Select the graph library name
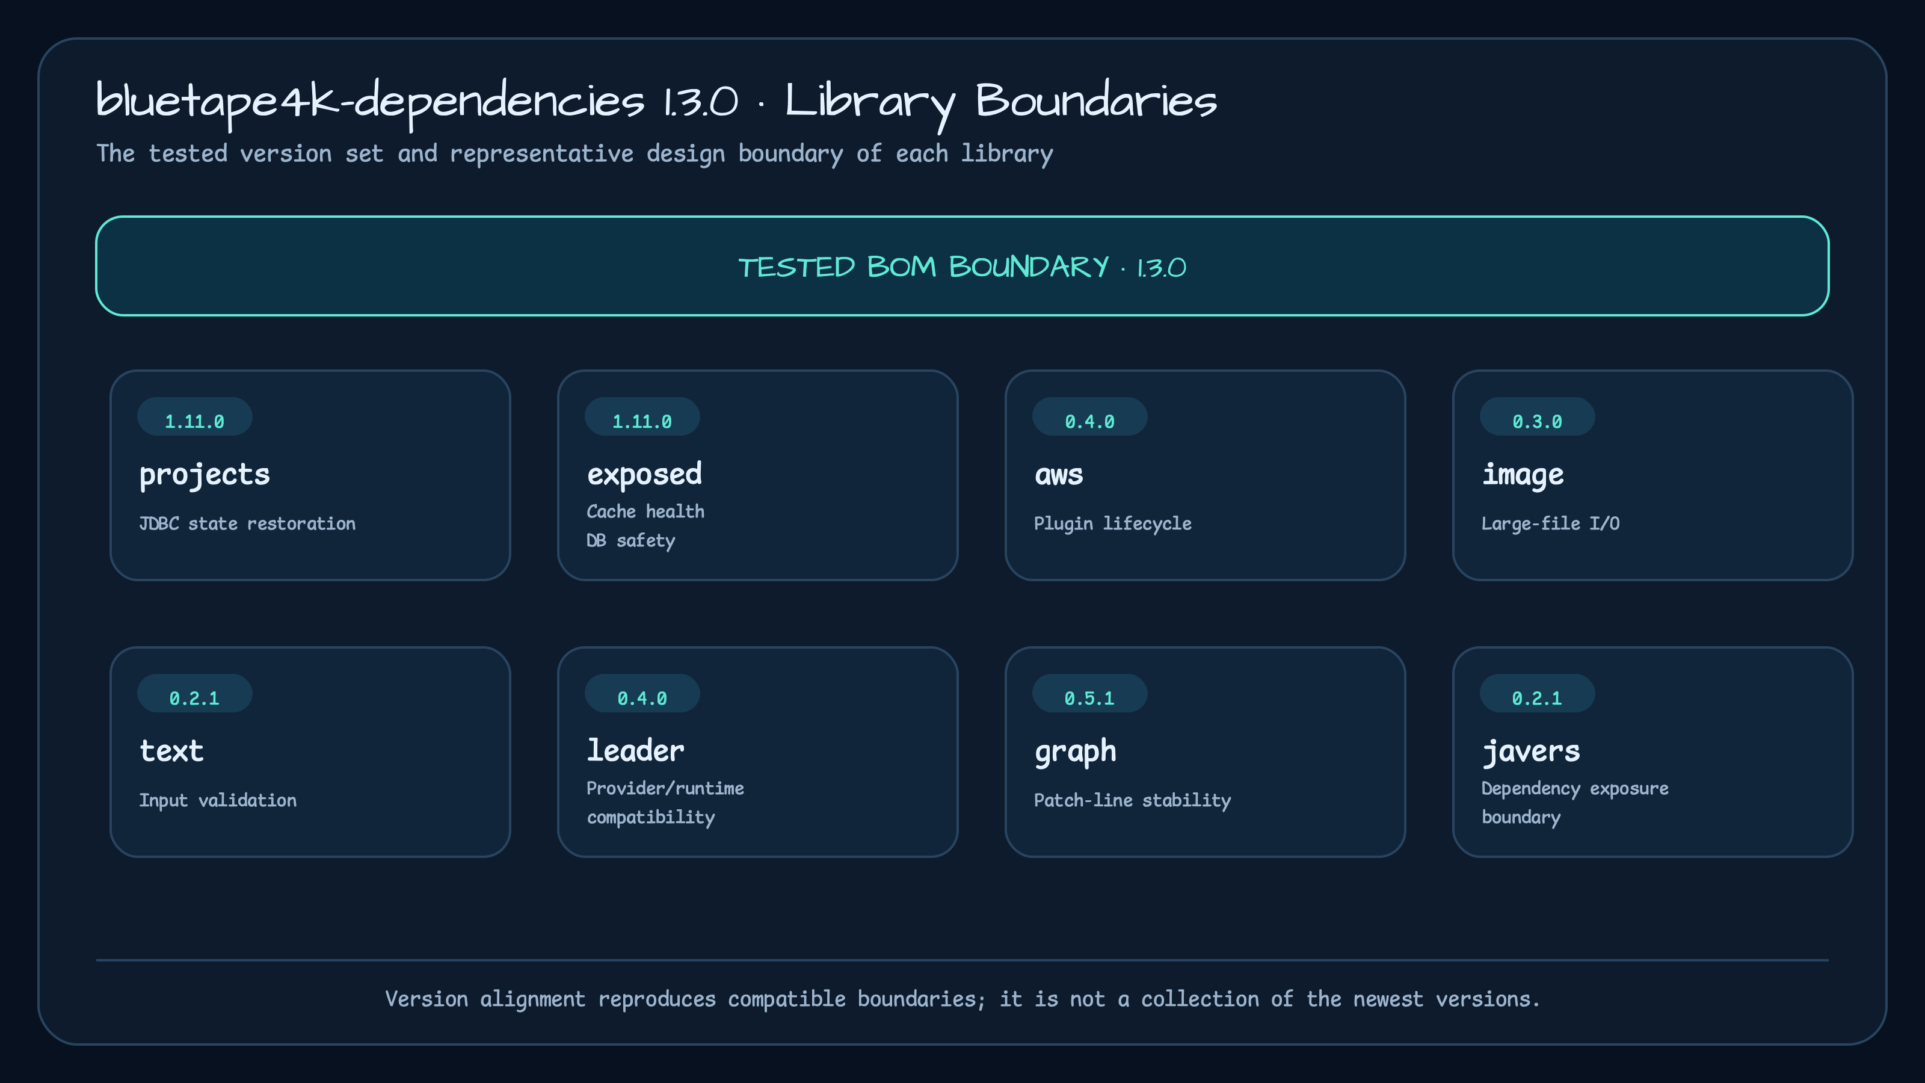The width and height of the screenshot is (1925, 1083). [x=1076, y=752]
